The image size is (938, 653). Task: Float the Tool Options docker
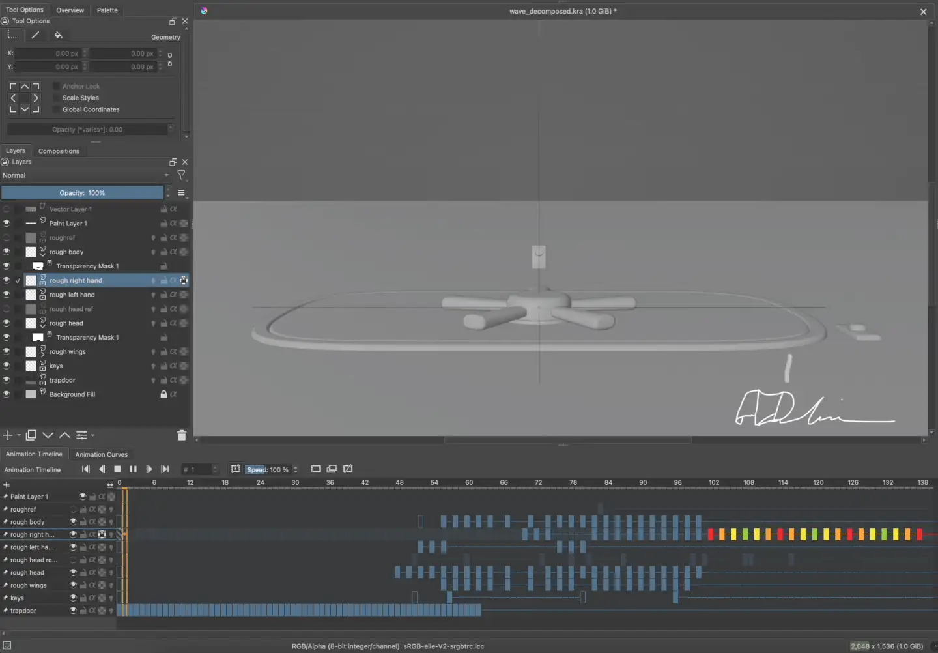pos(173,21)
